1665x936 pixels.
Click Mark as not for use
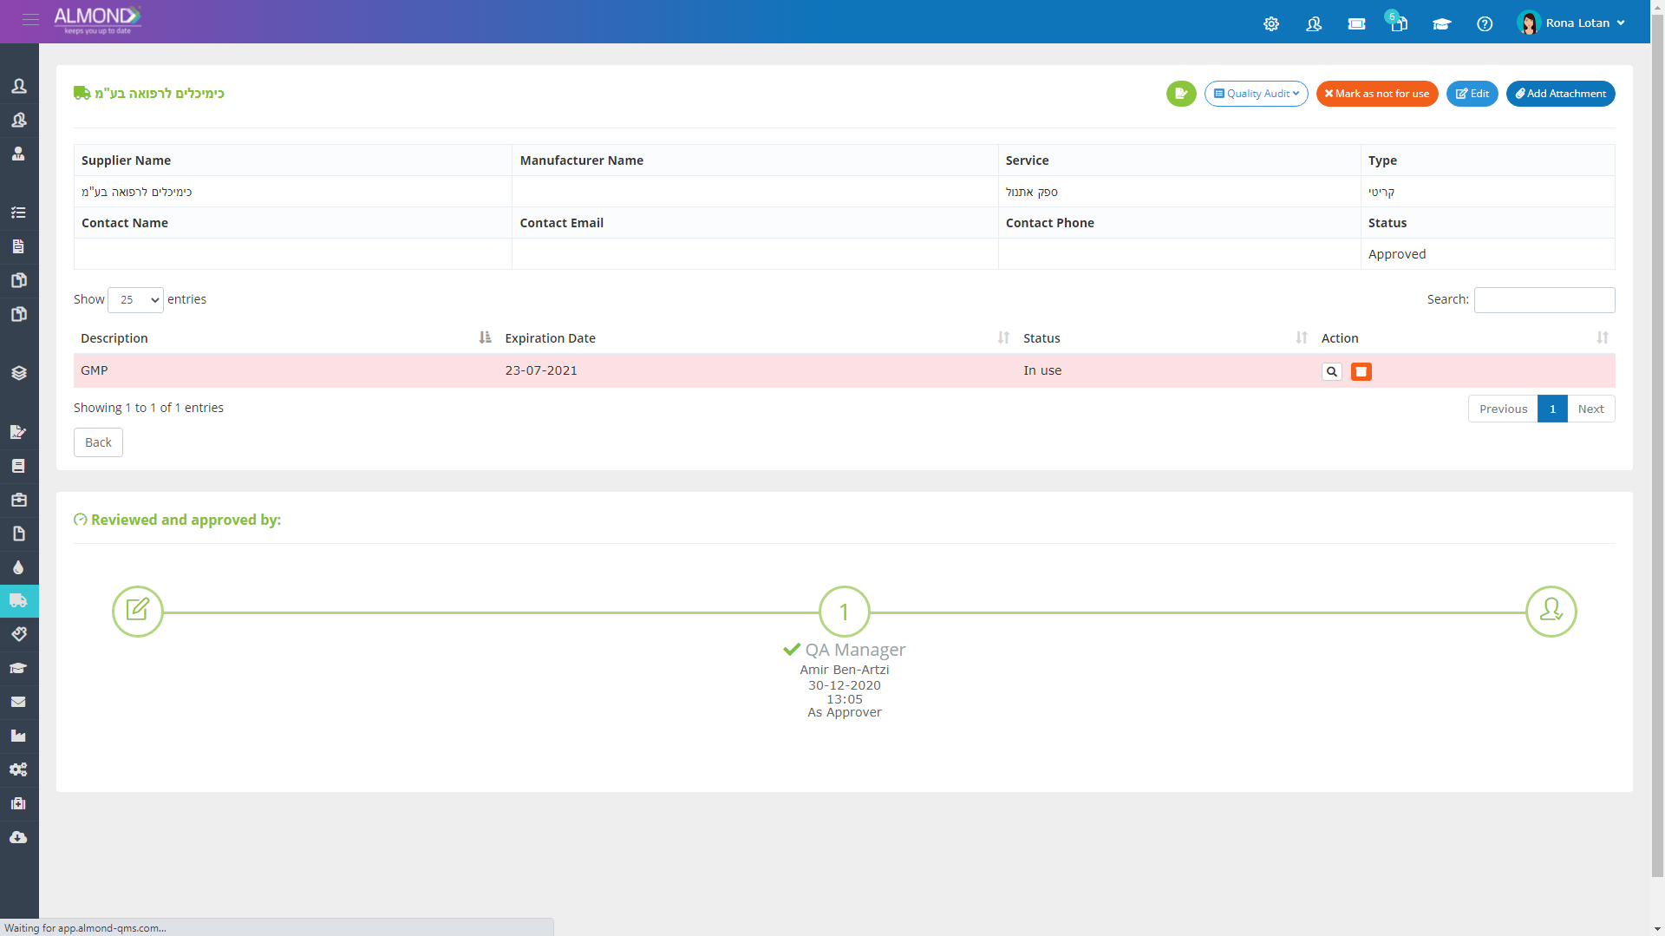(x=1377, y=94)
